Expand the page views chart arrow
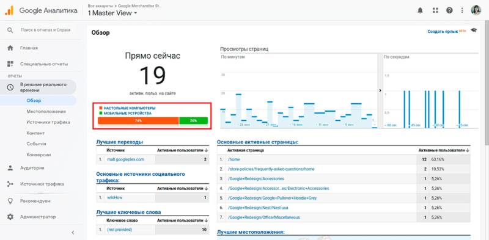Screen dimensions: 489x240 tap(380, 90)
